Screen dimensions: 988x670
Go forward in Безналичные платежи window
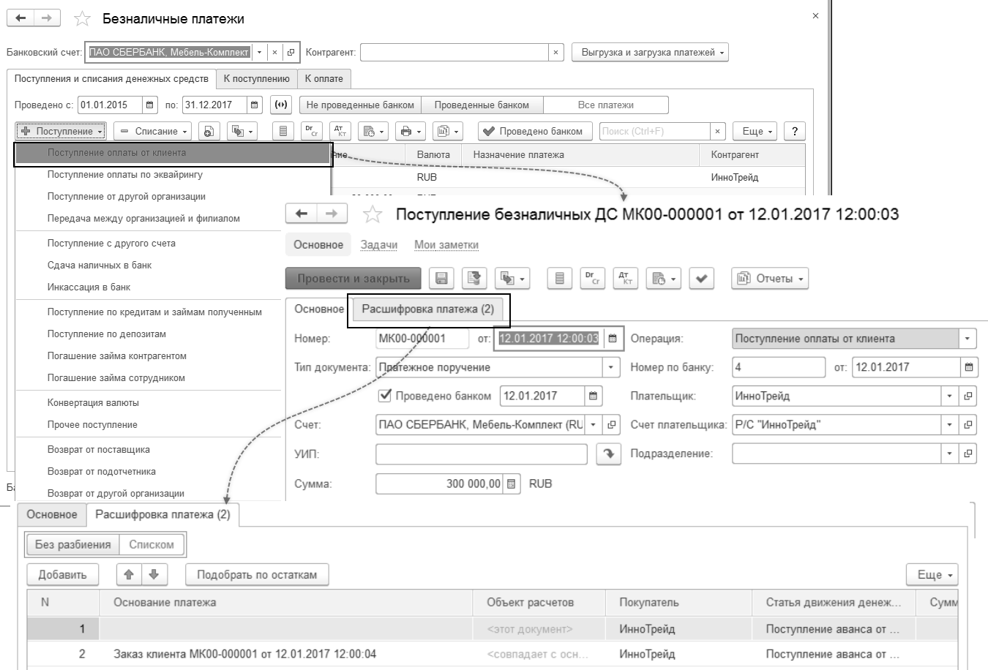47,18
